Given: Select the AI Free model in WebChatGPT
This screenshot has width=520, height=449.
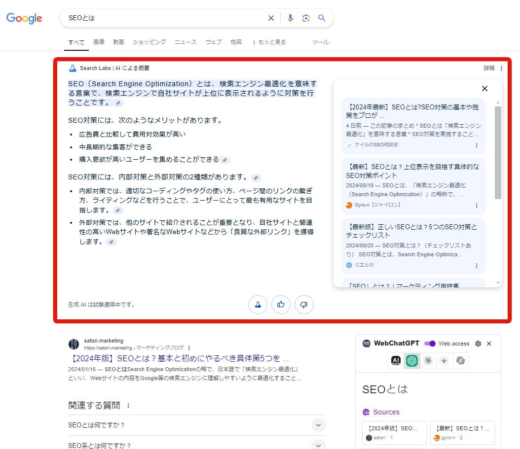Looking at the screenshot, I should click(x=396, y=360).
